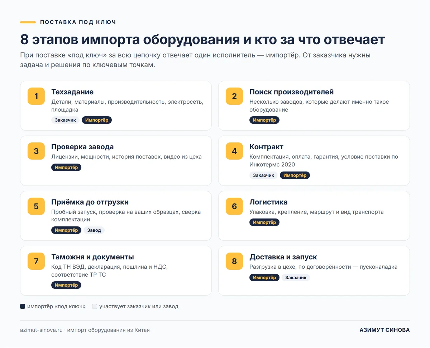Click the main title «8 этапов импорта оборудования»
Image resolution: width=430 pixels, height=348 pixels.
[202, 39]
